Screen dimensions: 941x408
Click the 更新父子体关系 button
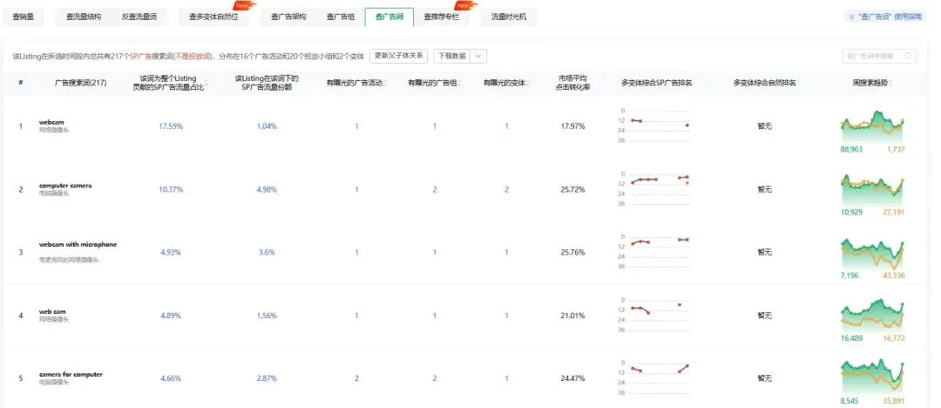point(398,56)
